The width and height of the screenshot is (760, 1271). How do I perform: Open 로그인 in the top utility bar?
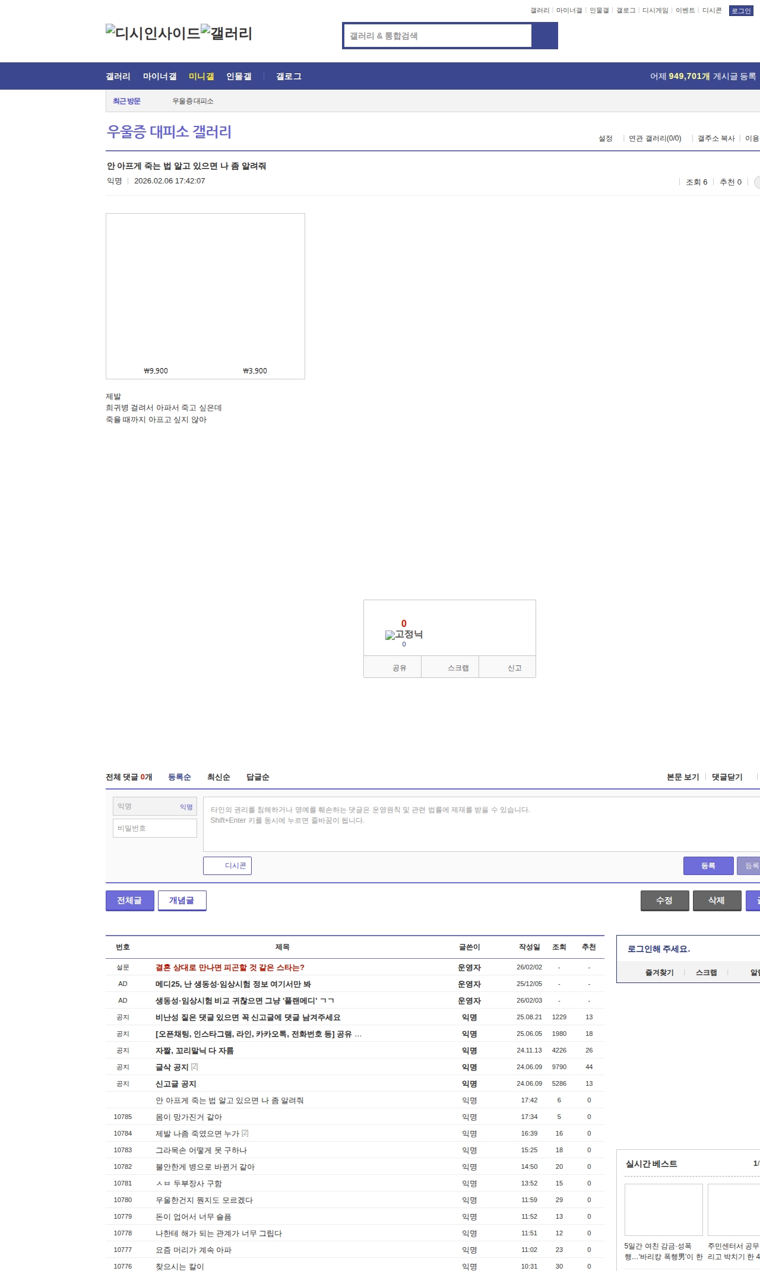click(741, 11)
